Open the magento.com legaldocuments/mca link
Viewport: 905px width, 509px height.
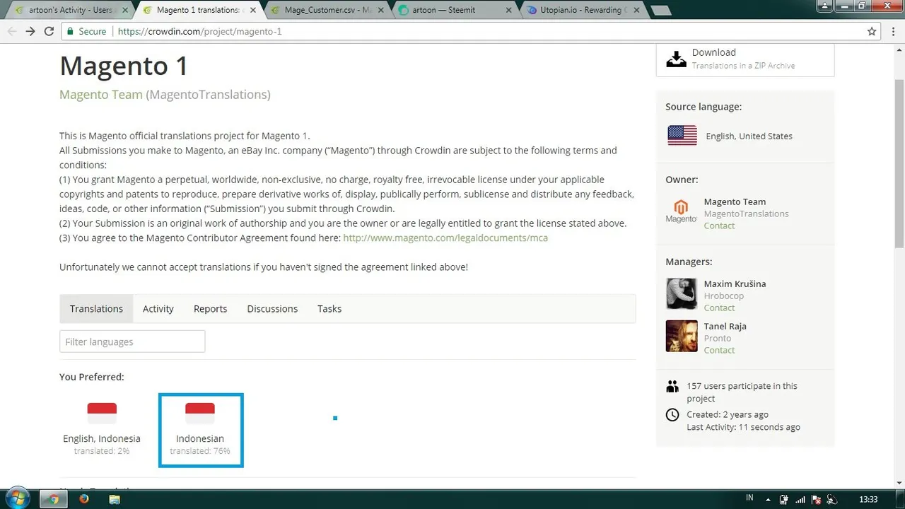[x=445, y=238]
